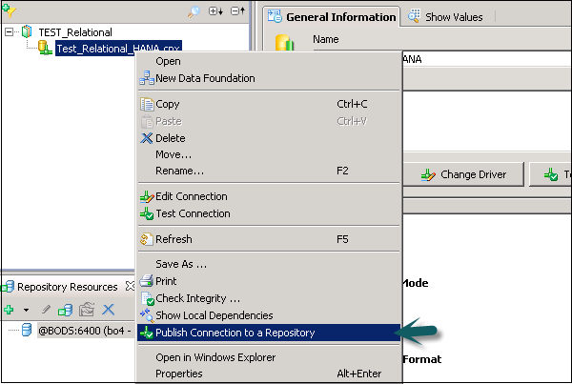The width and height of the screenshot is (572, 384).
Task: Click the search magnifier icon in project toolbar
Action: pyautogui.click(x=194, y=10)
